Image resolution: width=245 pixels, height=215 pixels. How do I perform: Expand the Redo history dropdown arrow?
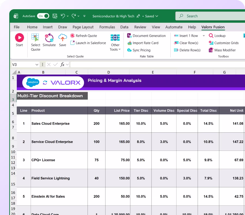coord(78,16)
